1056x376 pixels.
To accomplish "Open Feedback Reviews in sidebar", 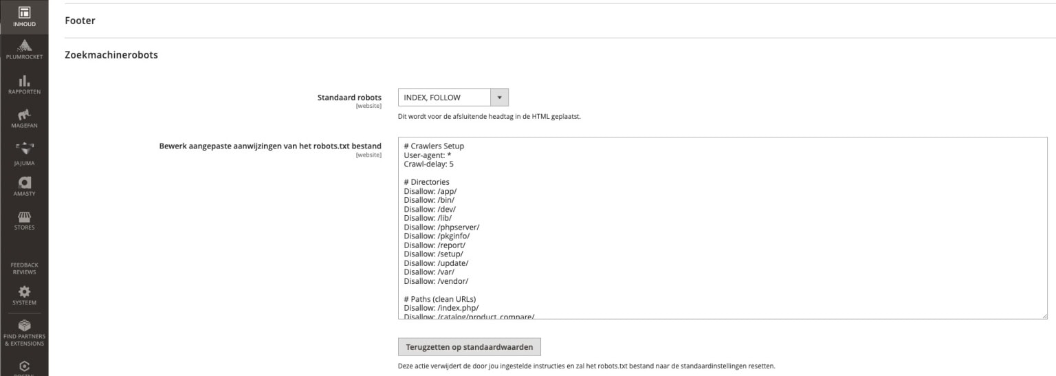I will [x=24, y=268].
